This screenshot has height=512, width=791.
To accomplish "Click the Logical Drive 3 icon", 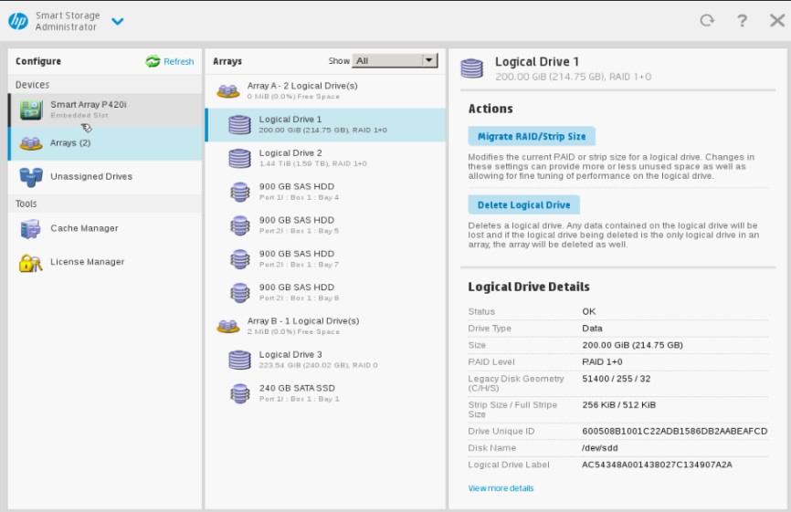I will (x=239, y=360).
